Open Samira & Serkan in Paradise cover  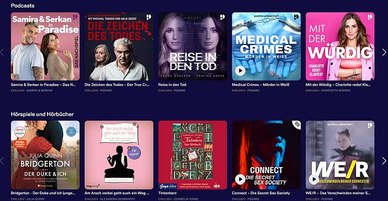(45, 46)
